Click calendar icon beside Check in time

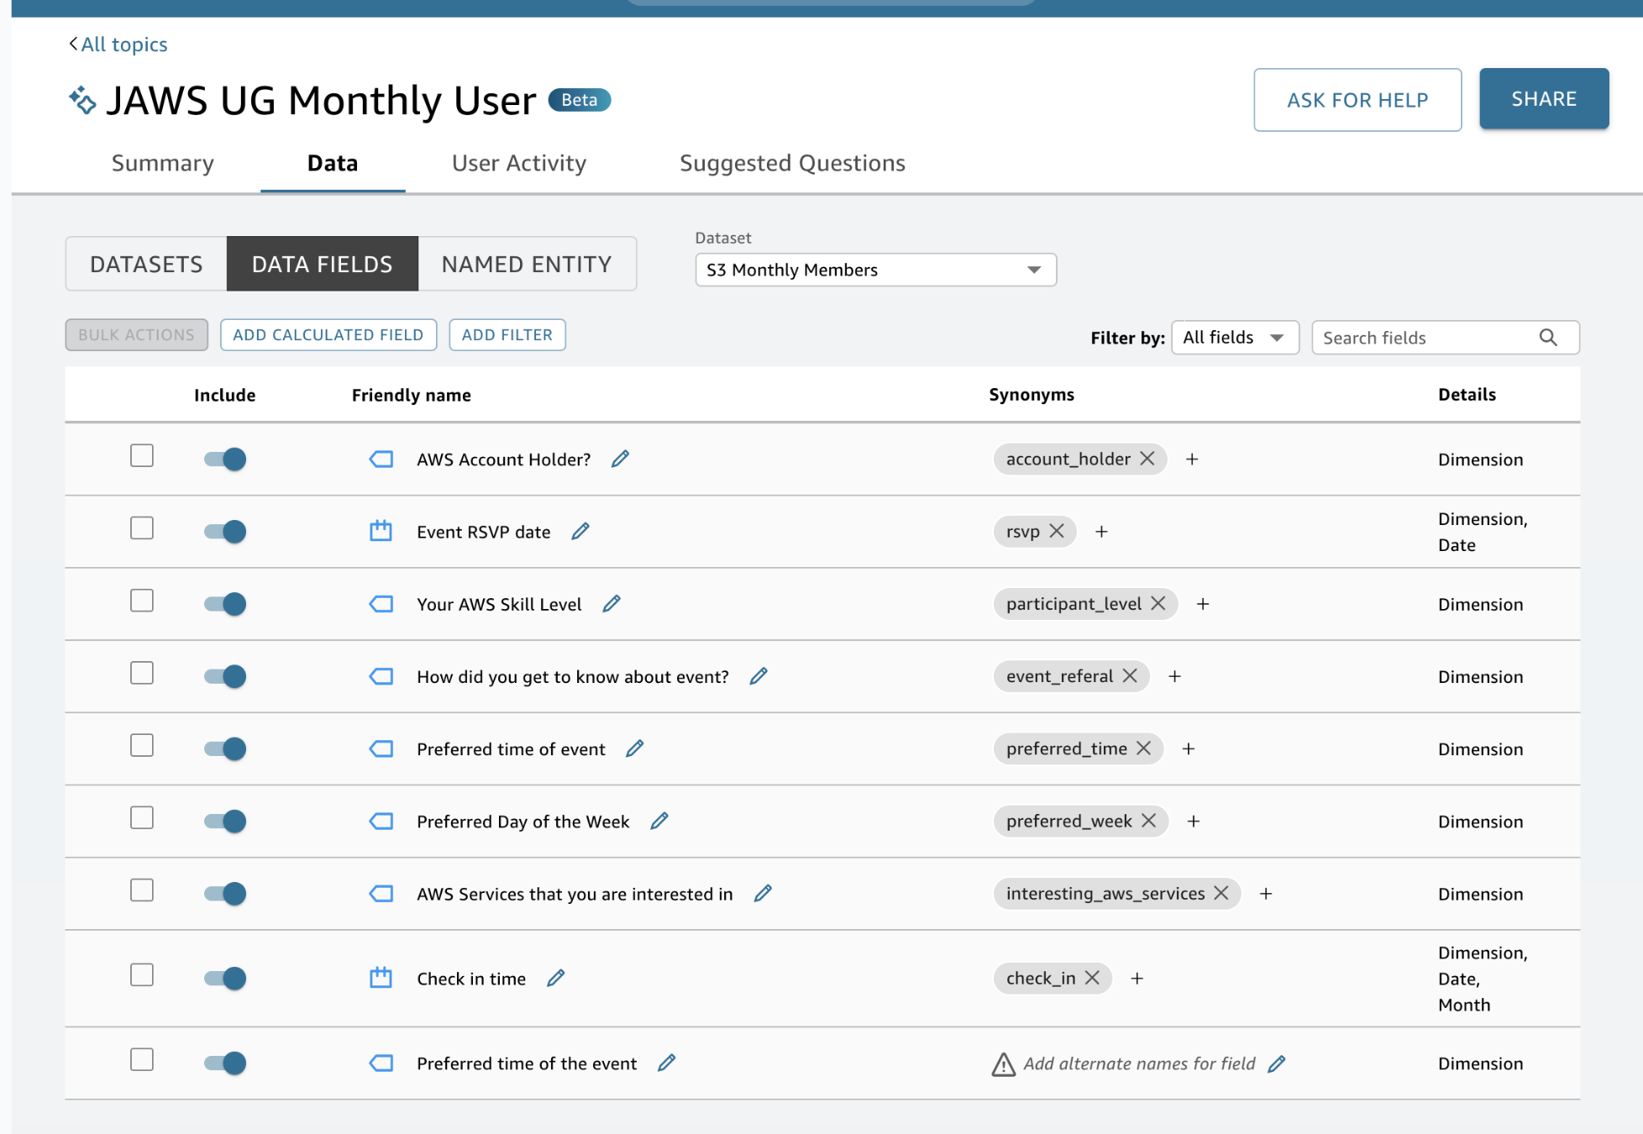coord(381,978)
